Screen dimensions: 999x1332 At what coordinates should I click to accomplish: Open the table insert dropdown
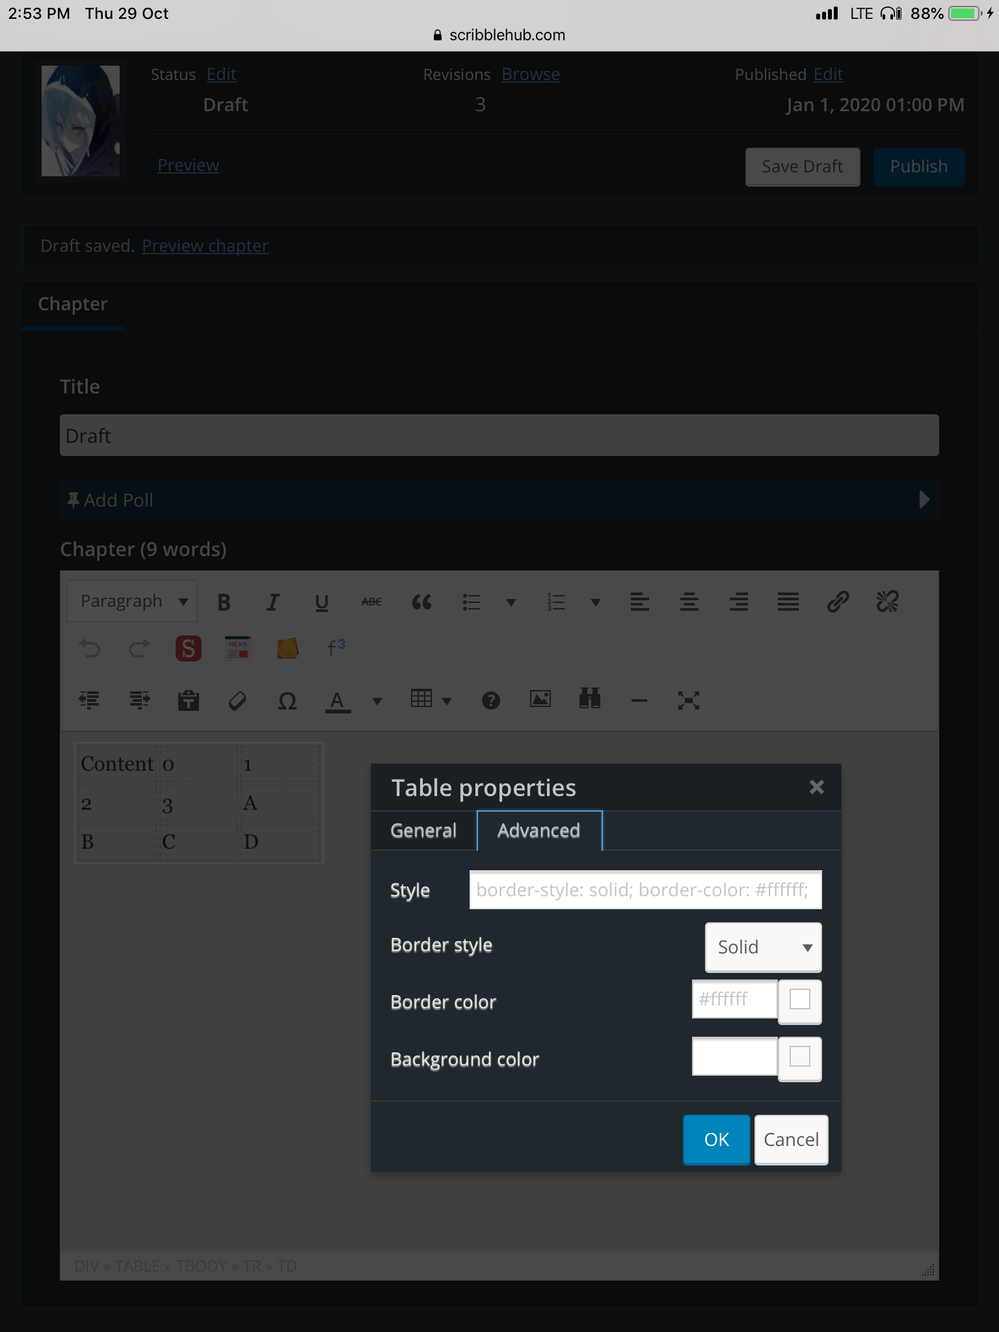431,700
